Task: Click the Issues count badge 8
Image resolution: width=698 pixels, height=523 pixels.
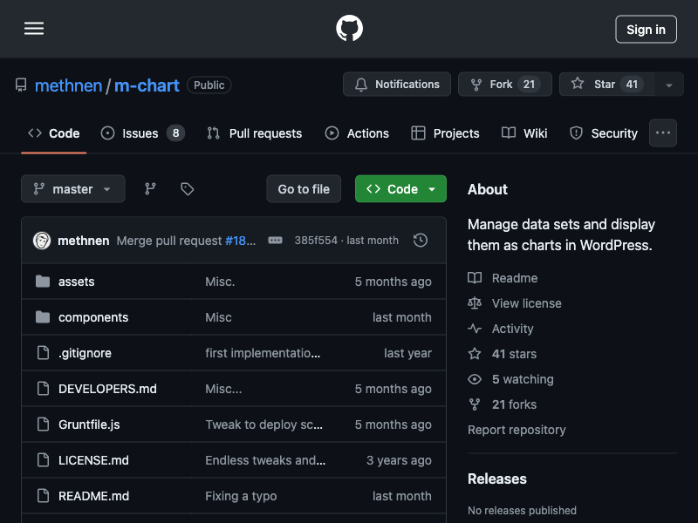Action: click(176, 133)
